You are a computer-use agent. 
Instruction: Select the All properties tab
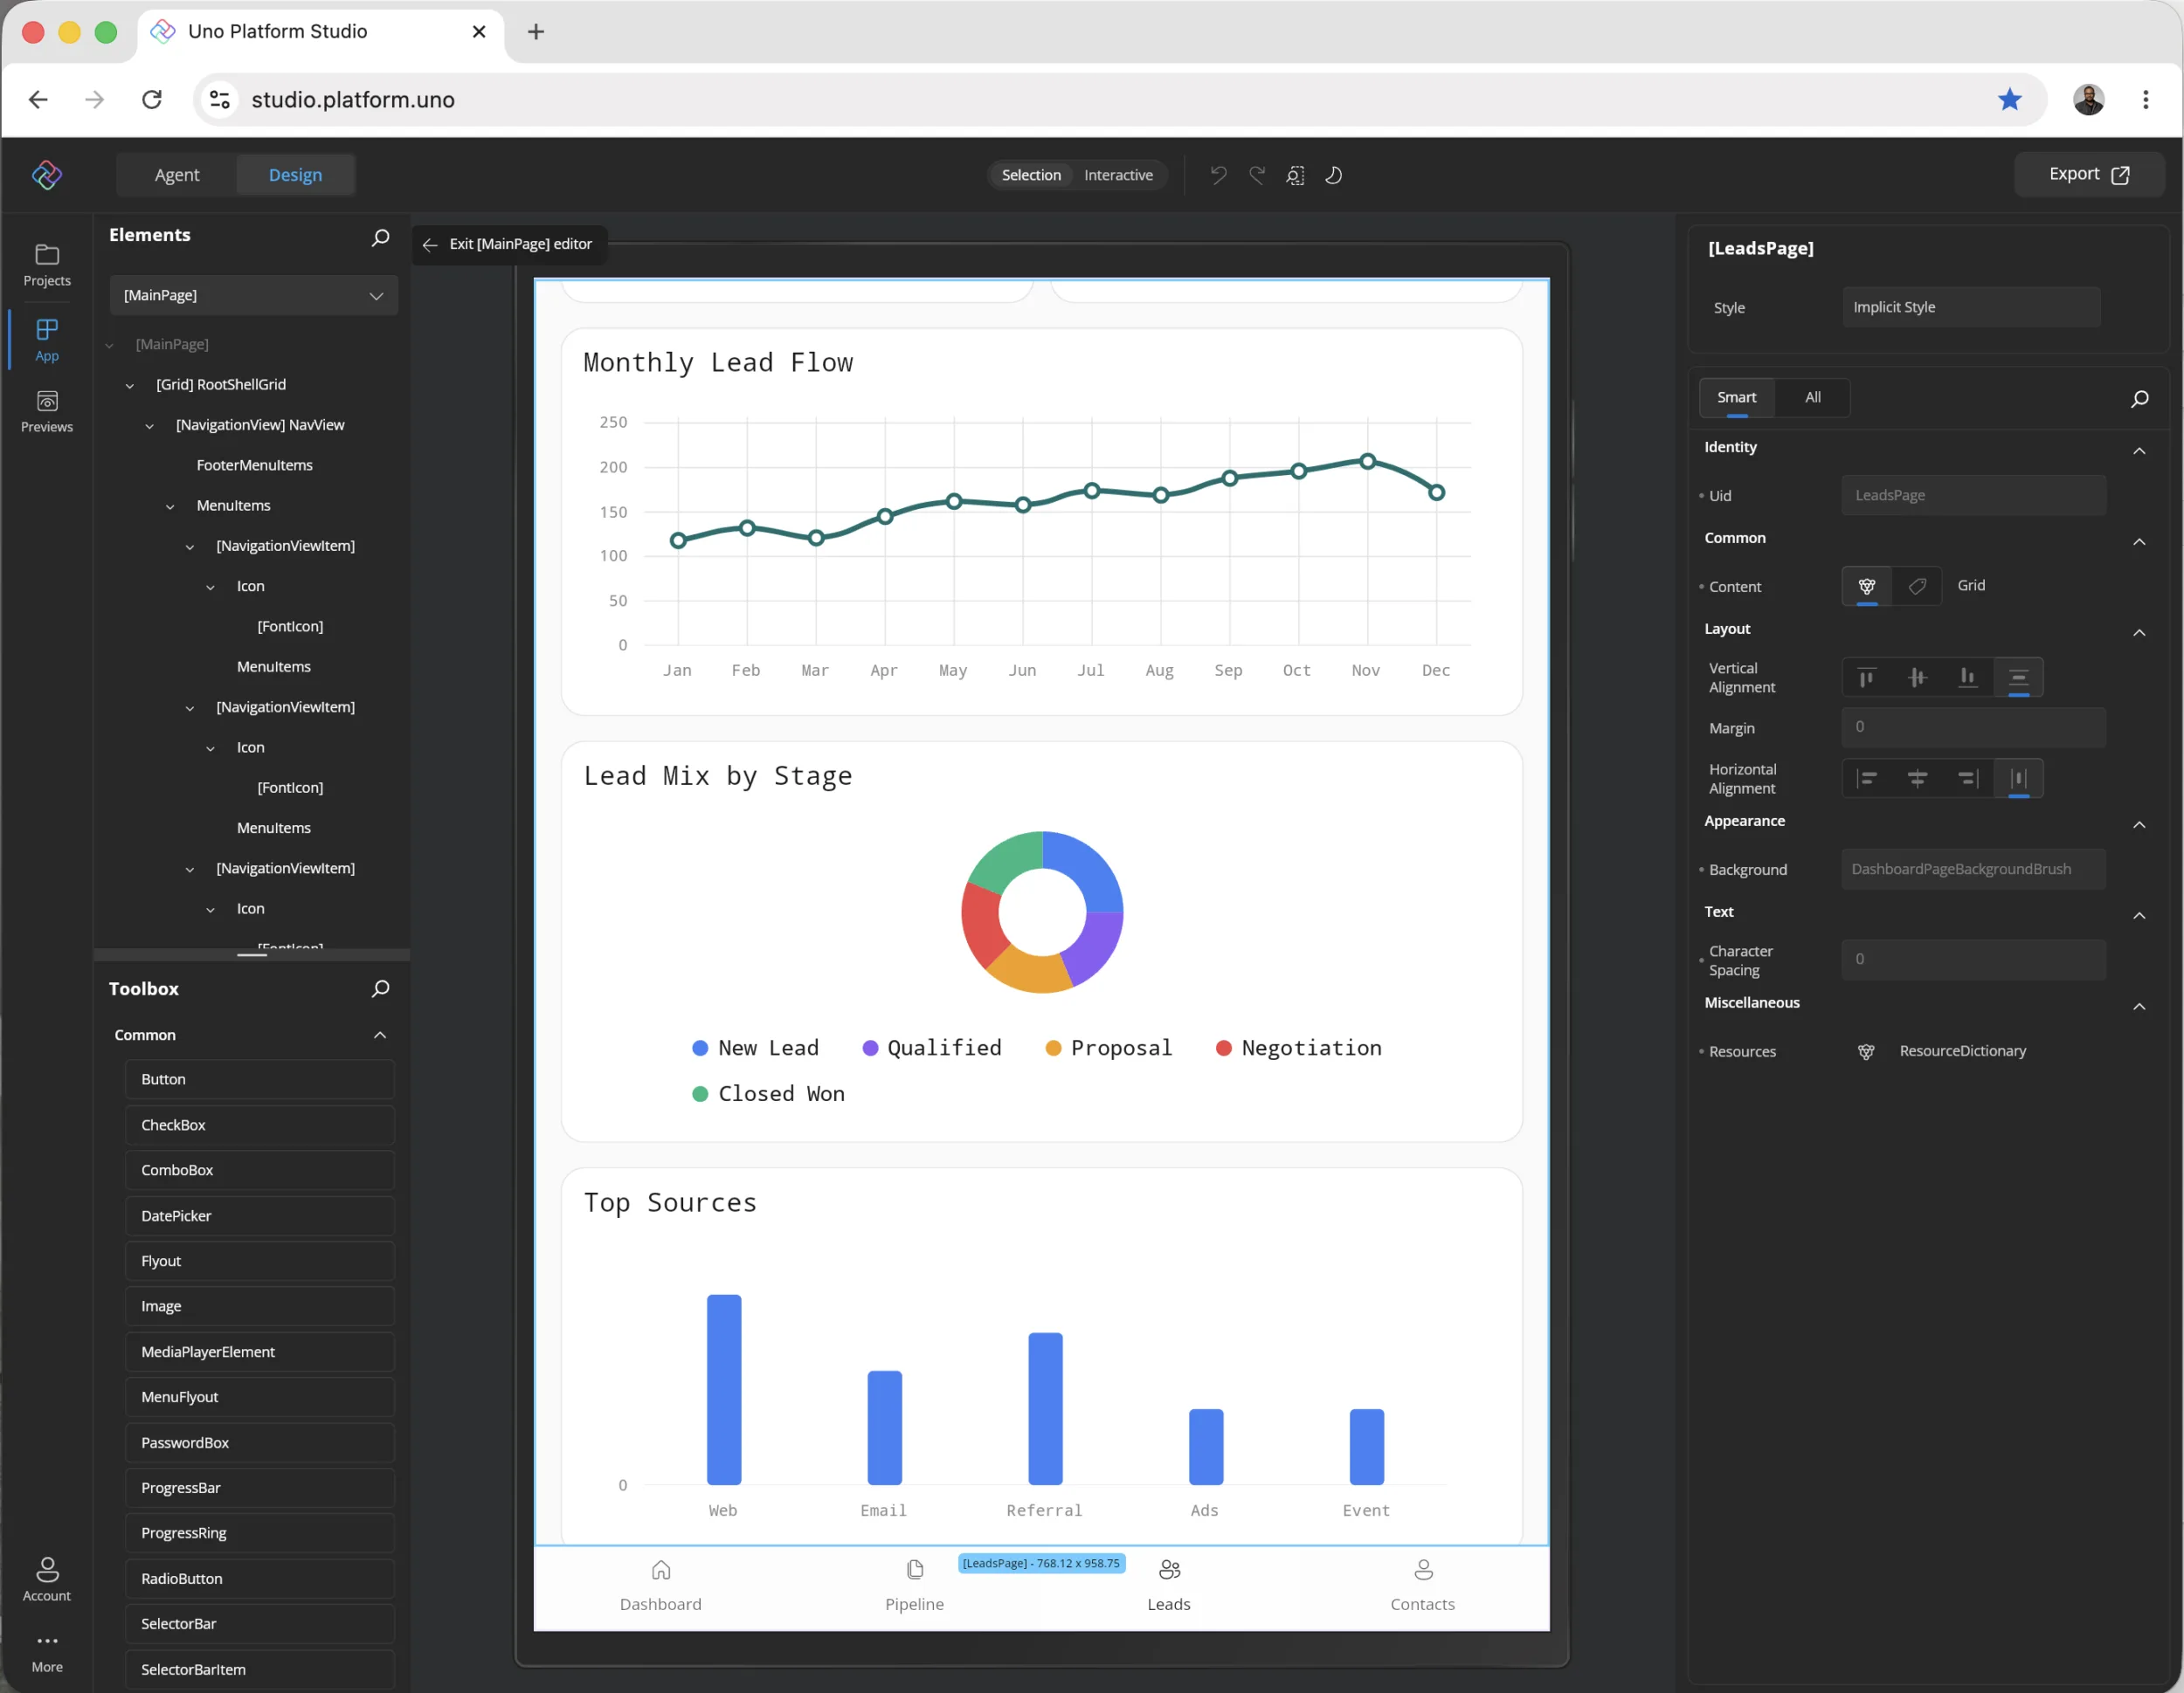click(1812, 398)
